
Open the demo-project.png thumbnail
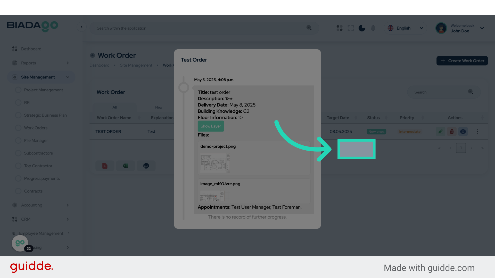click(x=216, y=163)
